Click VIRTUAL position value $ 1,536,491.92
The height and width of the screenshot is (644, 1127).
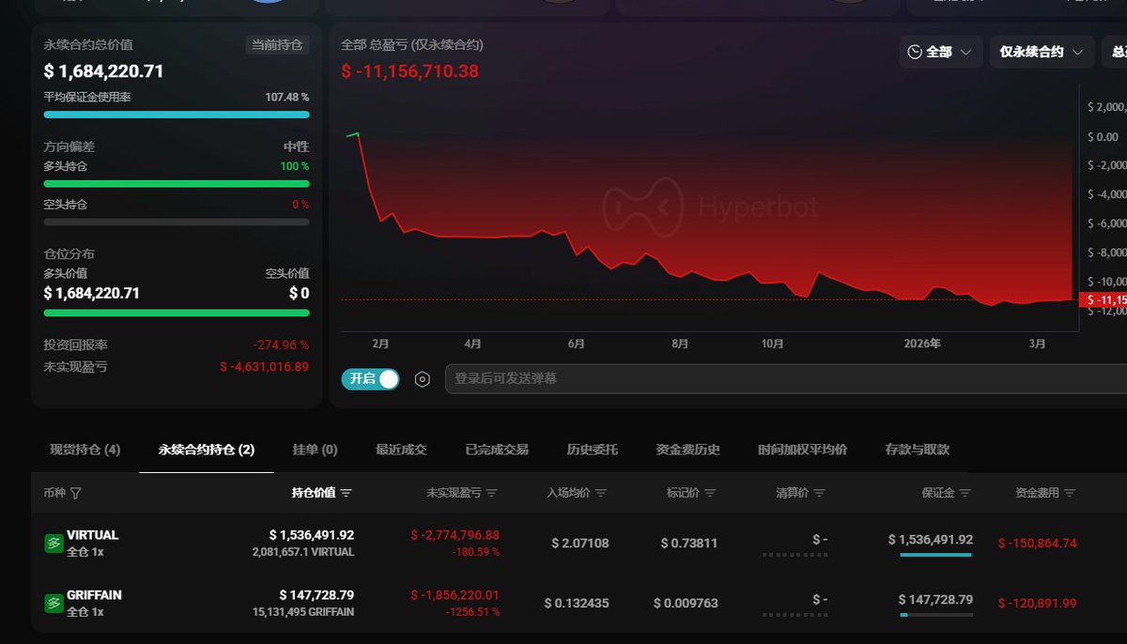point(312,535)
